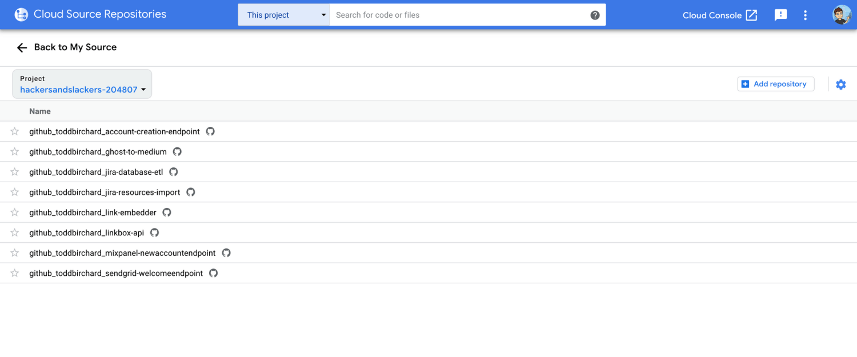This screenshot has width=857, height=357.
Task: Open the user account avatar
Action: pyautogui.click(x=842, y=15)
